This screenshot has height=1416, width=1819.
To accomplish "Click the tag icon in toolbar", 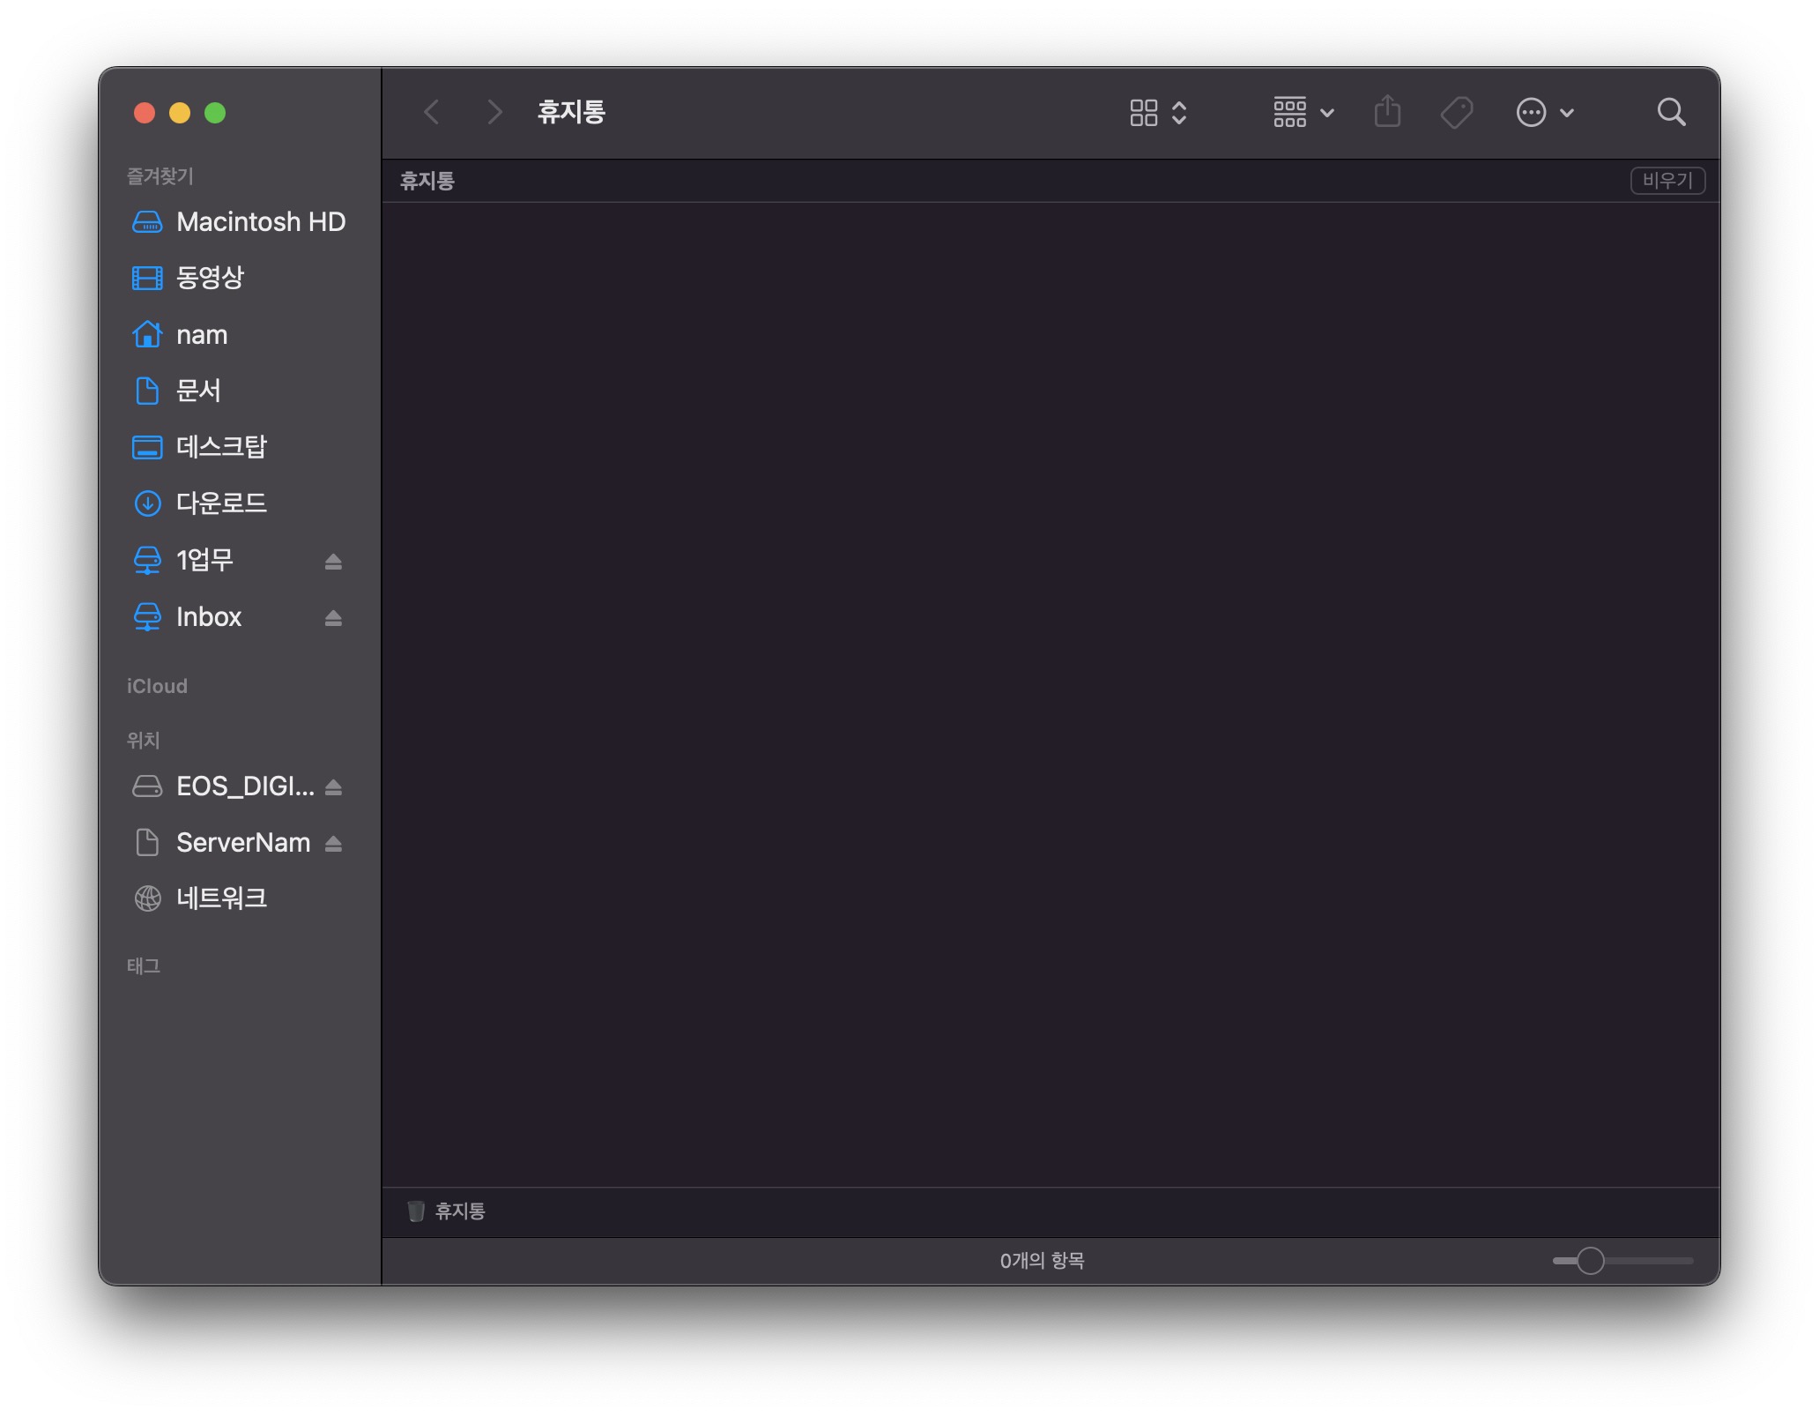I will point(1456,113).
